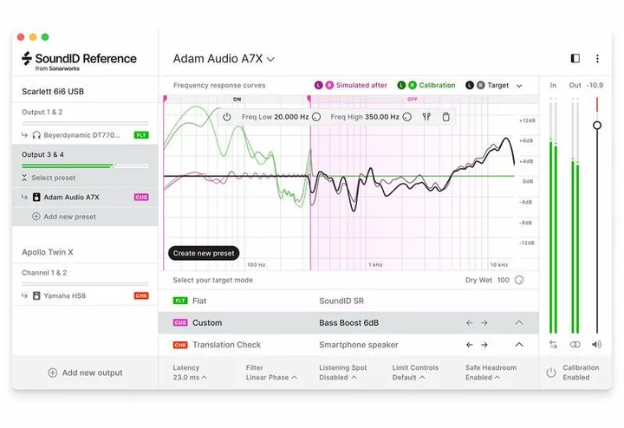The width and height of the screenshot is (624, 428).
Task: Go to next Custom preset arrow
Action: click(x=484, y=323)
